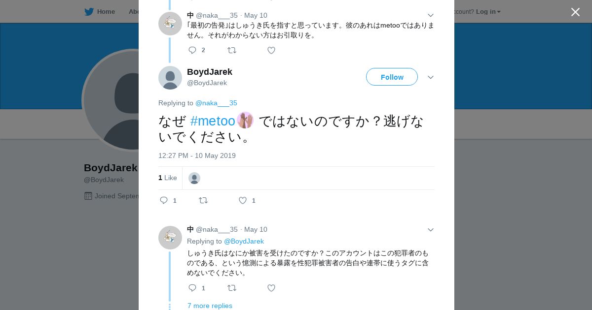This screenshot has width=592, height=310.
Task: Expand options for top naka___35 tweet
Action: [x=431, y=15]
